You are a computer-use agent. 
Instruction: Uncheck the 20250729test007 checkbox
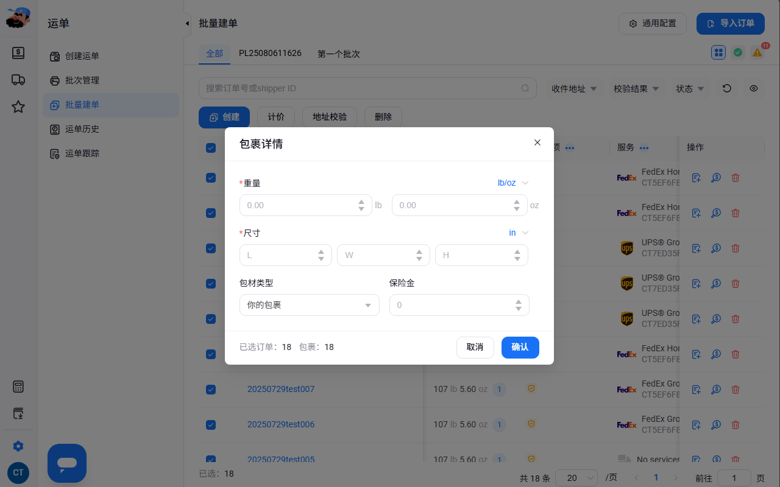click(211, 390)
